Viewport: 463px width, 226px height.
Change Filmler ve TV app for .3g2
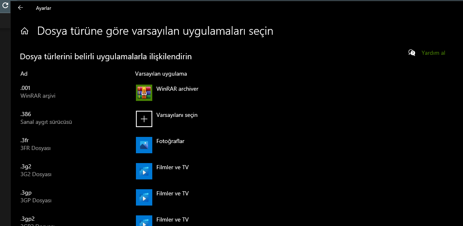172,168
